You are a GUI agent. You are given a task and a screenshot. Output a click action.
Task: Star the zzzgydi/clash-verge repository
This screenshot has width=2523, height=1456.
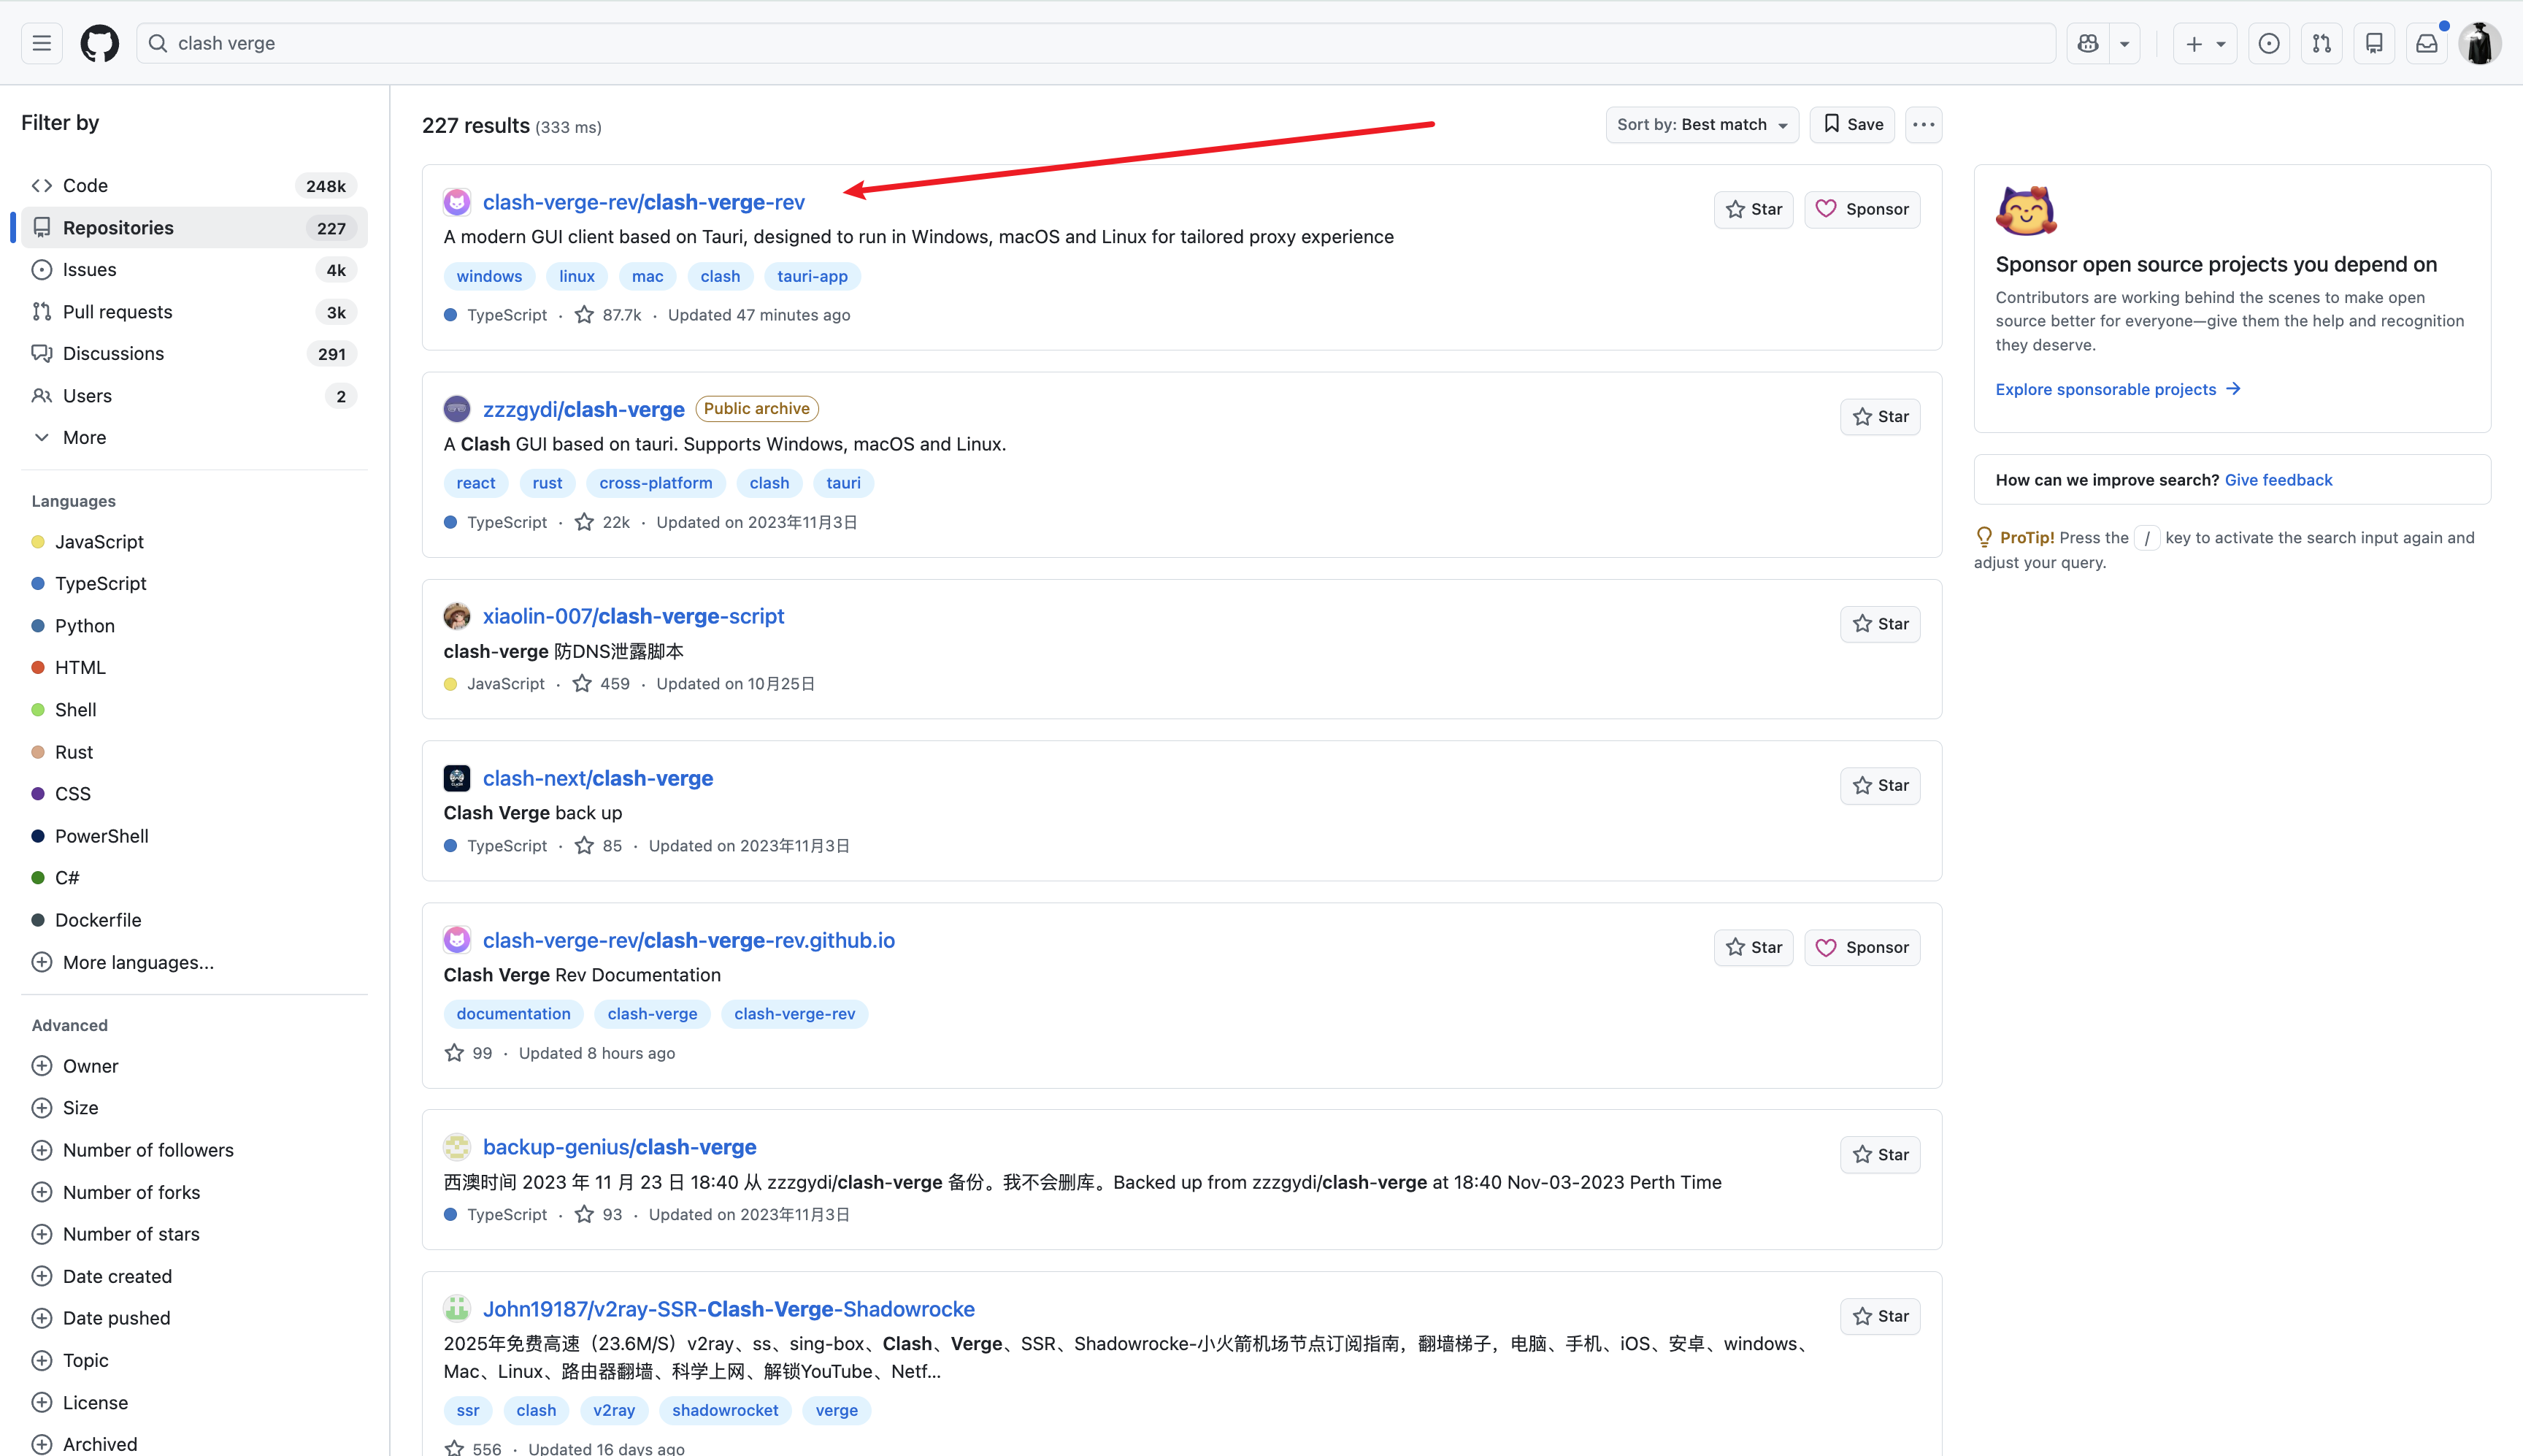point(1879,416)
